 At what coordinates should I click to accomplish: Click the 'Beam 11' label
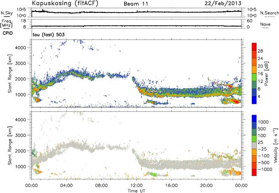(x=136, y=4)
